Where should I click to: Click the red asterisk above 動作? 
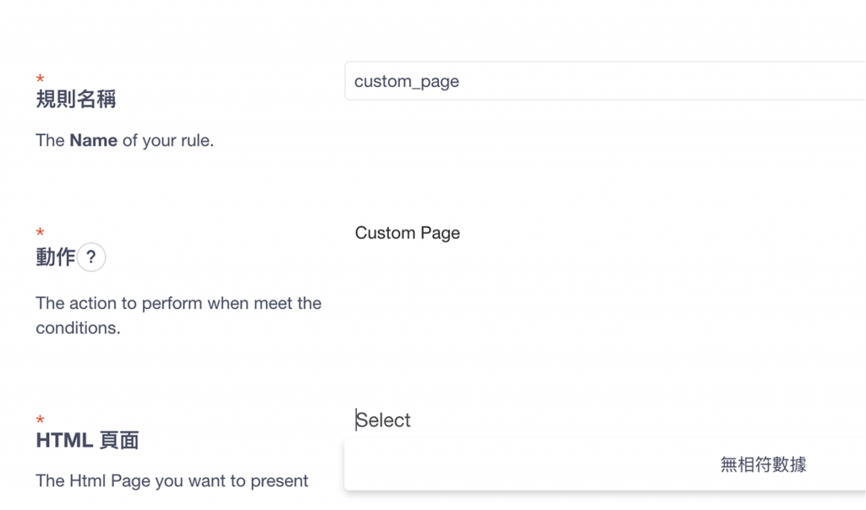pos(40,232)
